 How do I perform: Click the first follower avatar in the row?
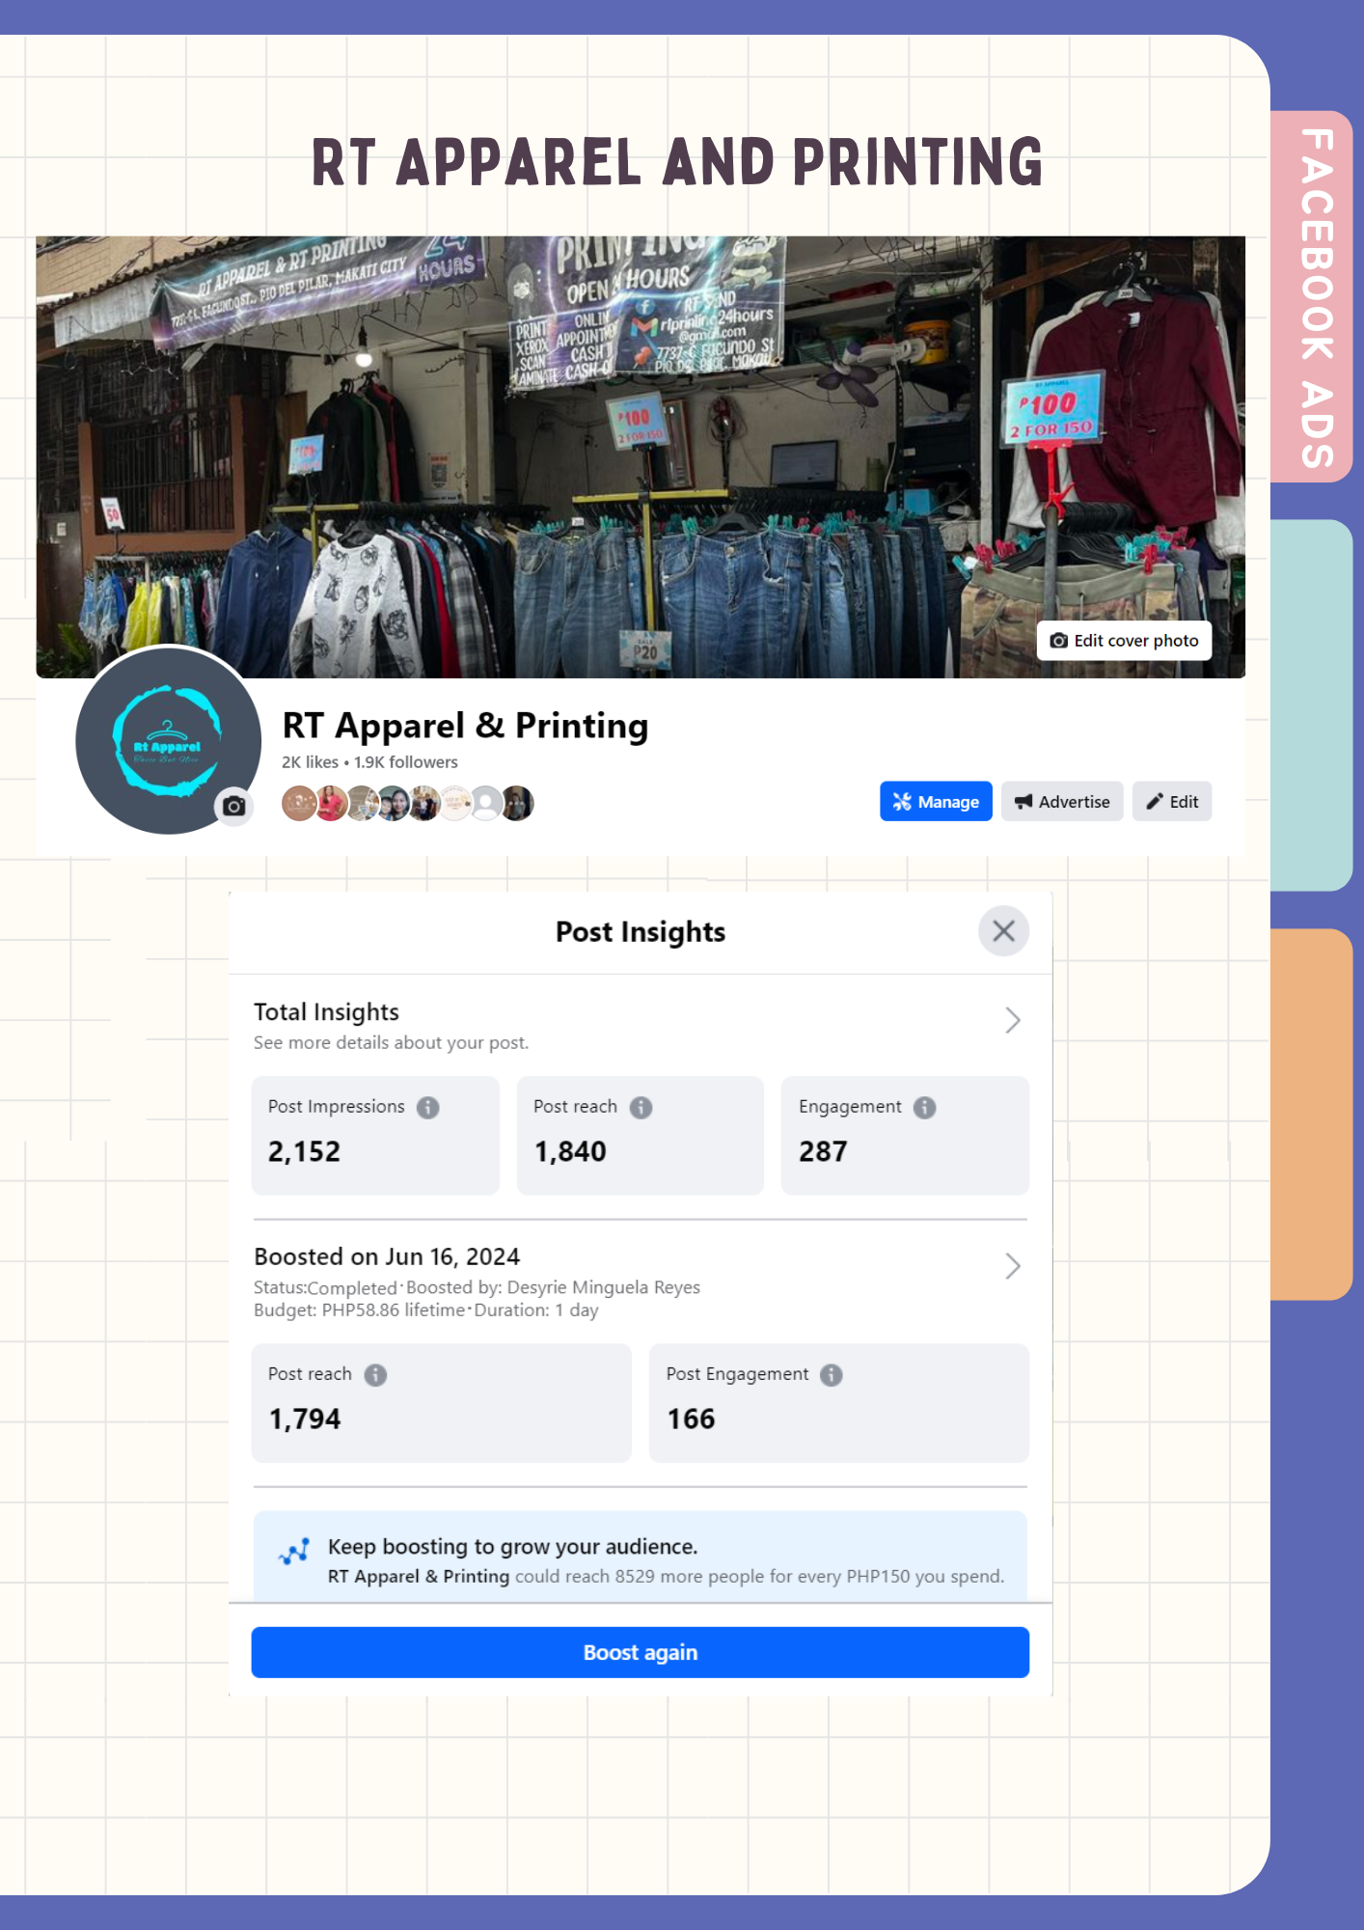(x=299, y=803)
